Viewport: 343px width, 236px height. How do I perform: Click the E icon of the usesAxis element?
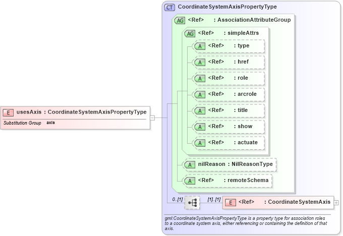8,112
